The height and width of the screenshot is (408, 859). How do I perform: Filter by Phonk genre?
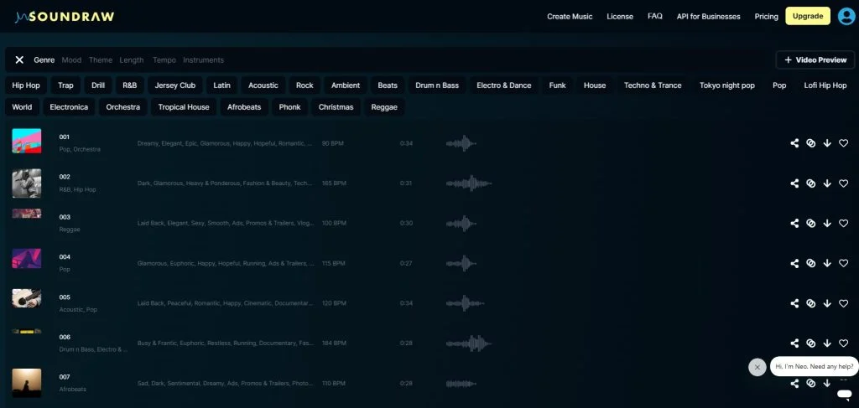pyautogui.click(x=289, y=107)
